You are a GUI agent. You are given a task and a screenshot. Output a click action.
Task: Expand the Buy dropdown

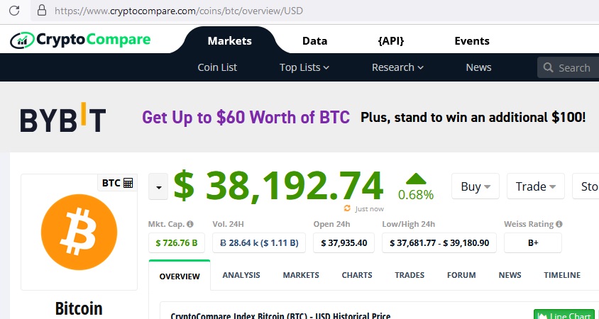click(476, 186)
